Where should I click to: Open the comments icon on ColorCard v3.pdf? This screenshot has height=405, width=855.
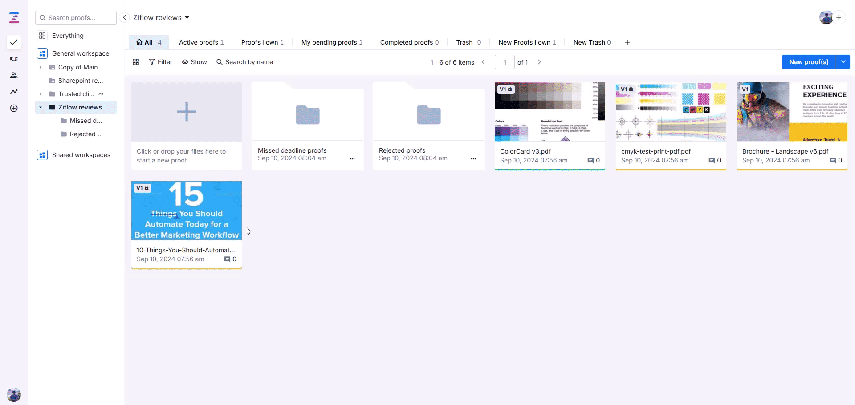pos(590,160)
